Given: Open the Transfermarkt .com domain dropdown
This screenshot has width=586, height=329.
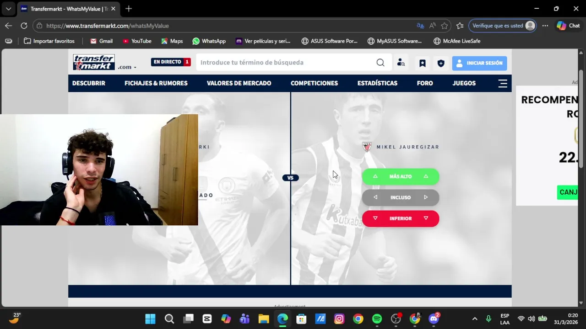Looking at the screenshot, I should click(x=127, y=67).
